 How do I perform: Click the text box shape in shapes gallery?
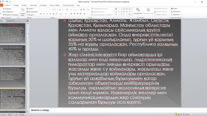pos(116,9)
